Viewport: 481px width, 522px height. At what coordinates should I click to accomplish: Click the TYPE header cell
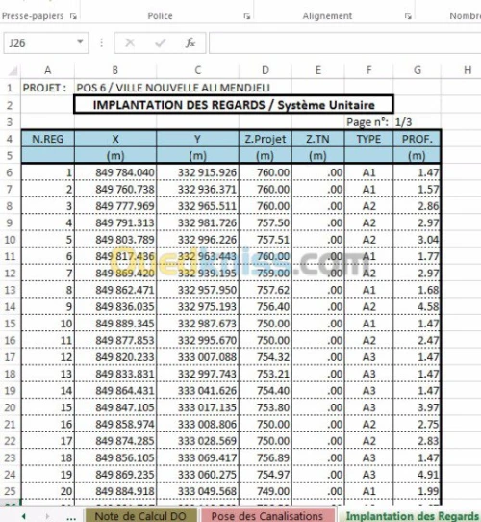click(368, 139)
